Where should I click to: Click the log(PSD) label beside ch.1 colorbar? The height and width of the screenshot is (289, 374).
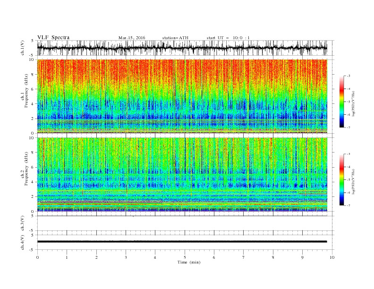[x=353, y=103]
